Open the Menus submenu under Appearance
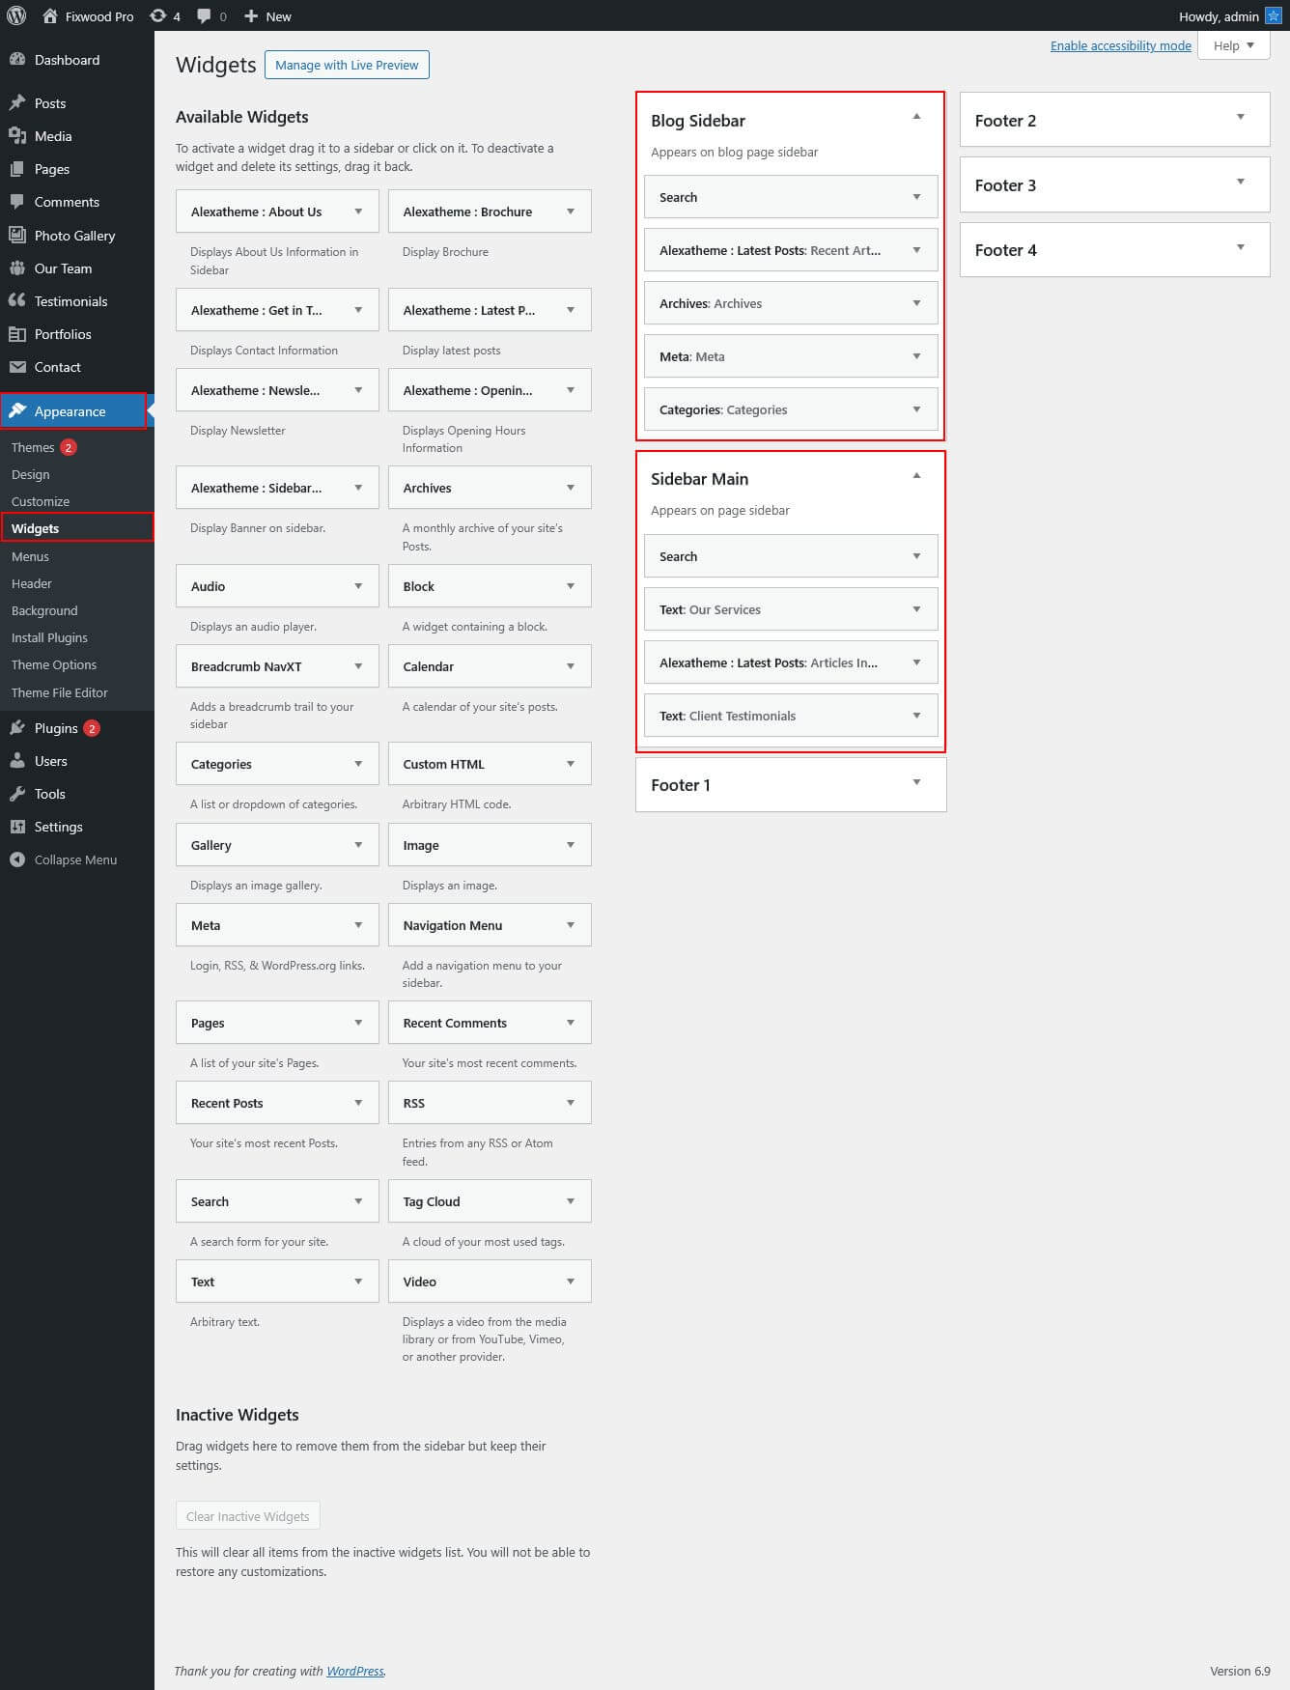This screenshot has width=1290, height=1690. (x=30, y=556)
